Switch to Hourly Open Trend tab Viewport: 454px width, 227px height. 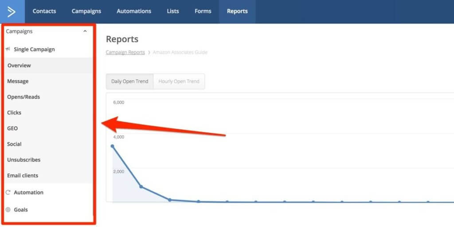tap(179, 82)
